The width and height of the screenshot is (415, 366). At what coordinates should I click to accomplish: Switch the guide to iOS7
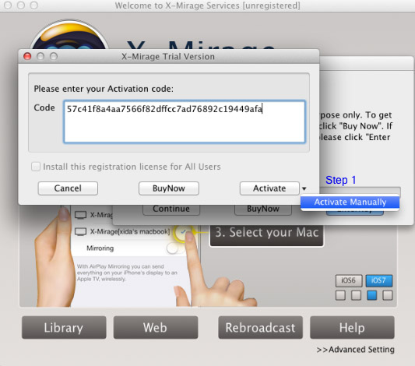coord(378,280)
